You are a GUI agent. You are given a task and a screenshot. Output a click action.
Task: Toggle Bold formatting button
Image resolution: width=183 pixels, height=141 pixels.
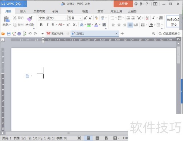pos(41,25)
